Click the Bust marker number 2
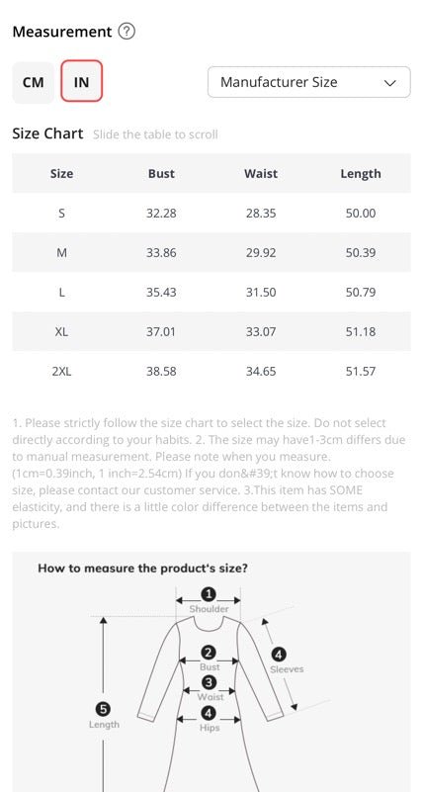This screenshot has width=423, height=792. (x=209, y=653)
